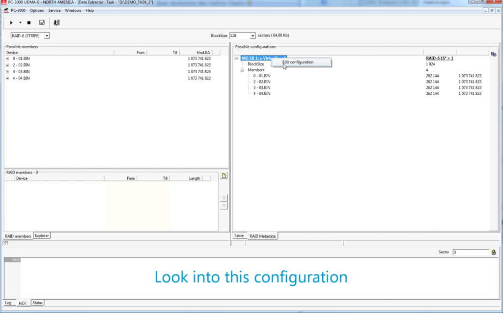Click the new RAID members list icon

[224, 175]
